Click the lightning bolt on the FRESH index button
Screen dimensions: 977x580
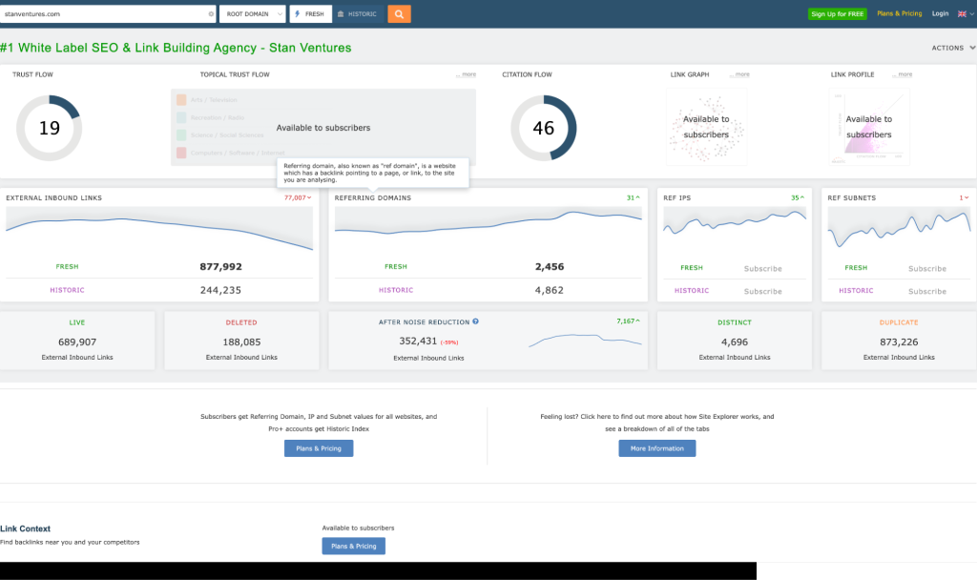299,13
